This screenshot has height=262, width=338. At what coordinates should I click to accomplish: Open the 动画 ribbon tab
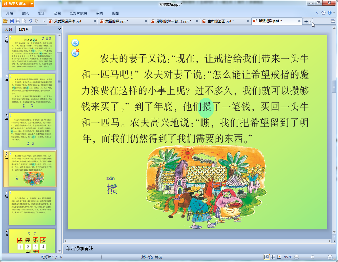57,13
